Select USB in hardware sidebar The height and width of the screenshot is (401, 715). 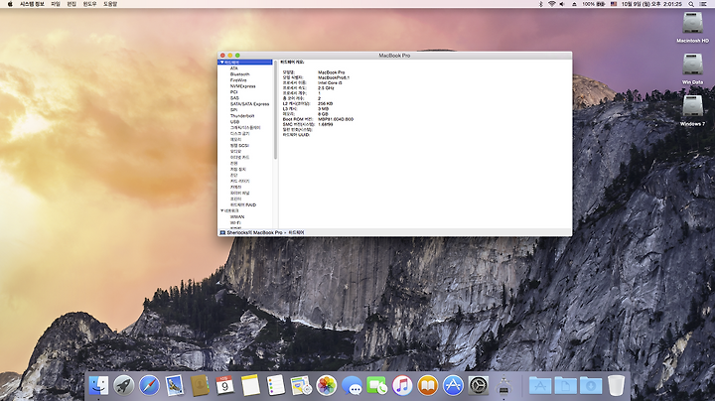click(234, 122)
